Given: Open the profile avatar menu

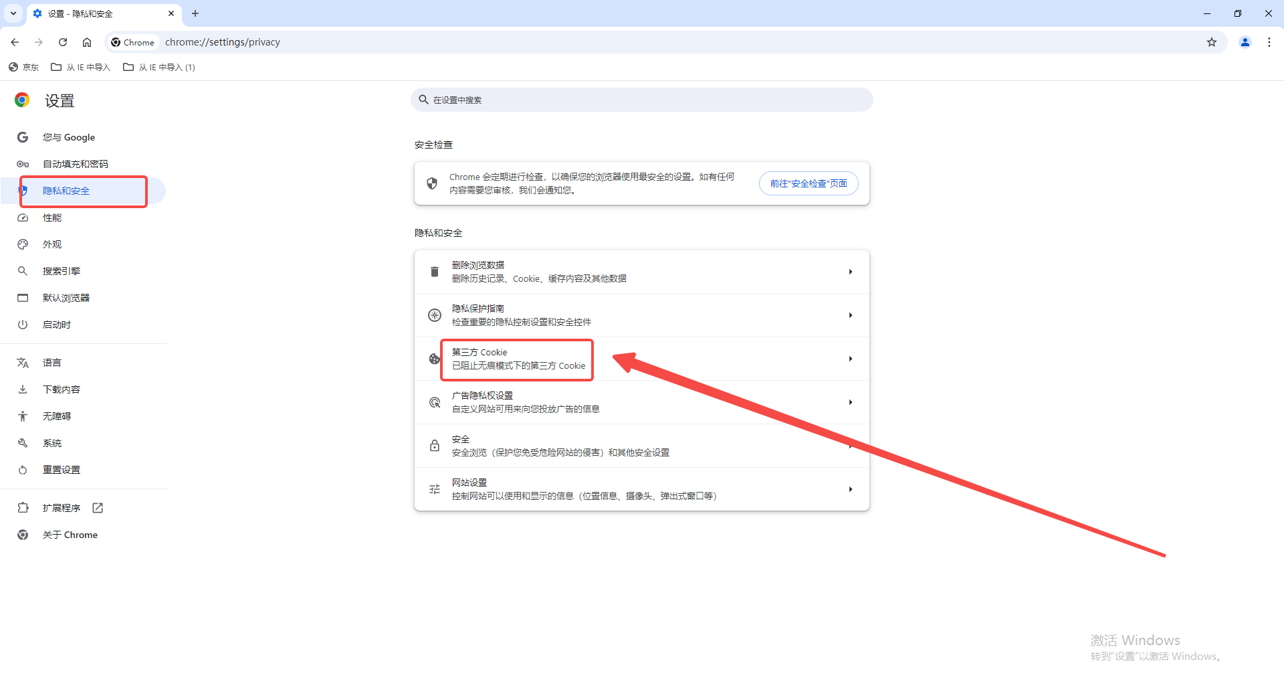Looking at the screenshot, I should [1245, 42].
